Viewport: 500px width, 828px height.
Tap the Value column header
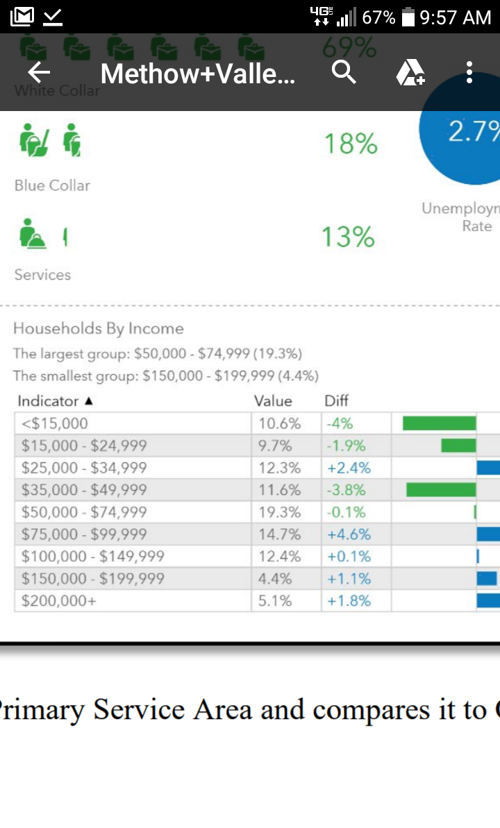point(273,401)
